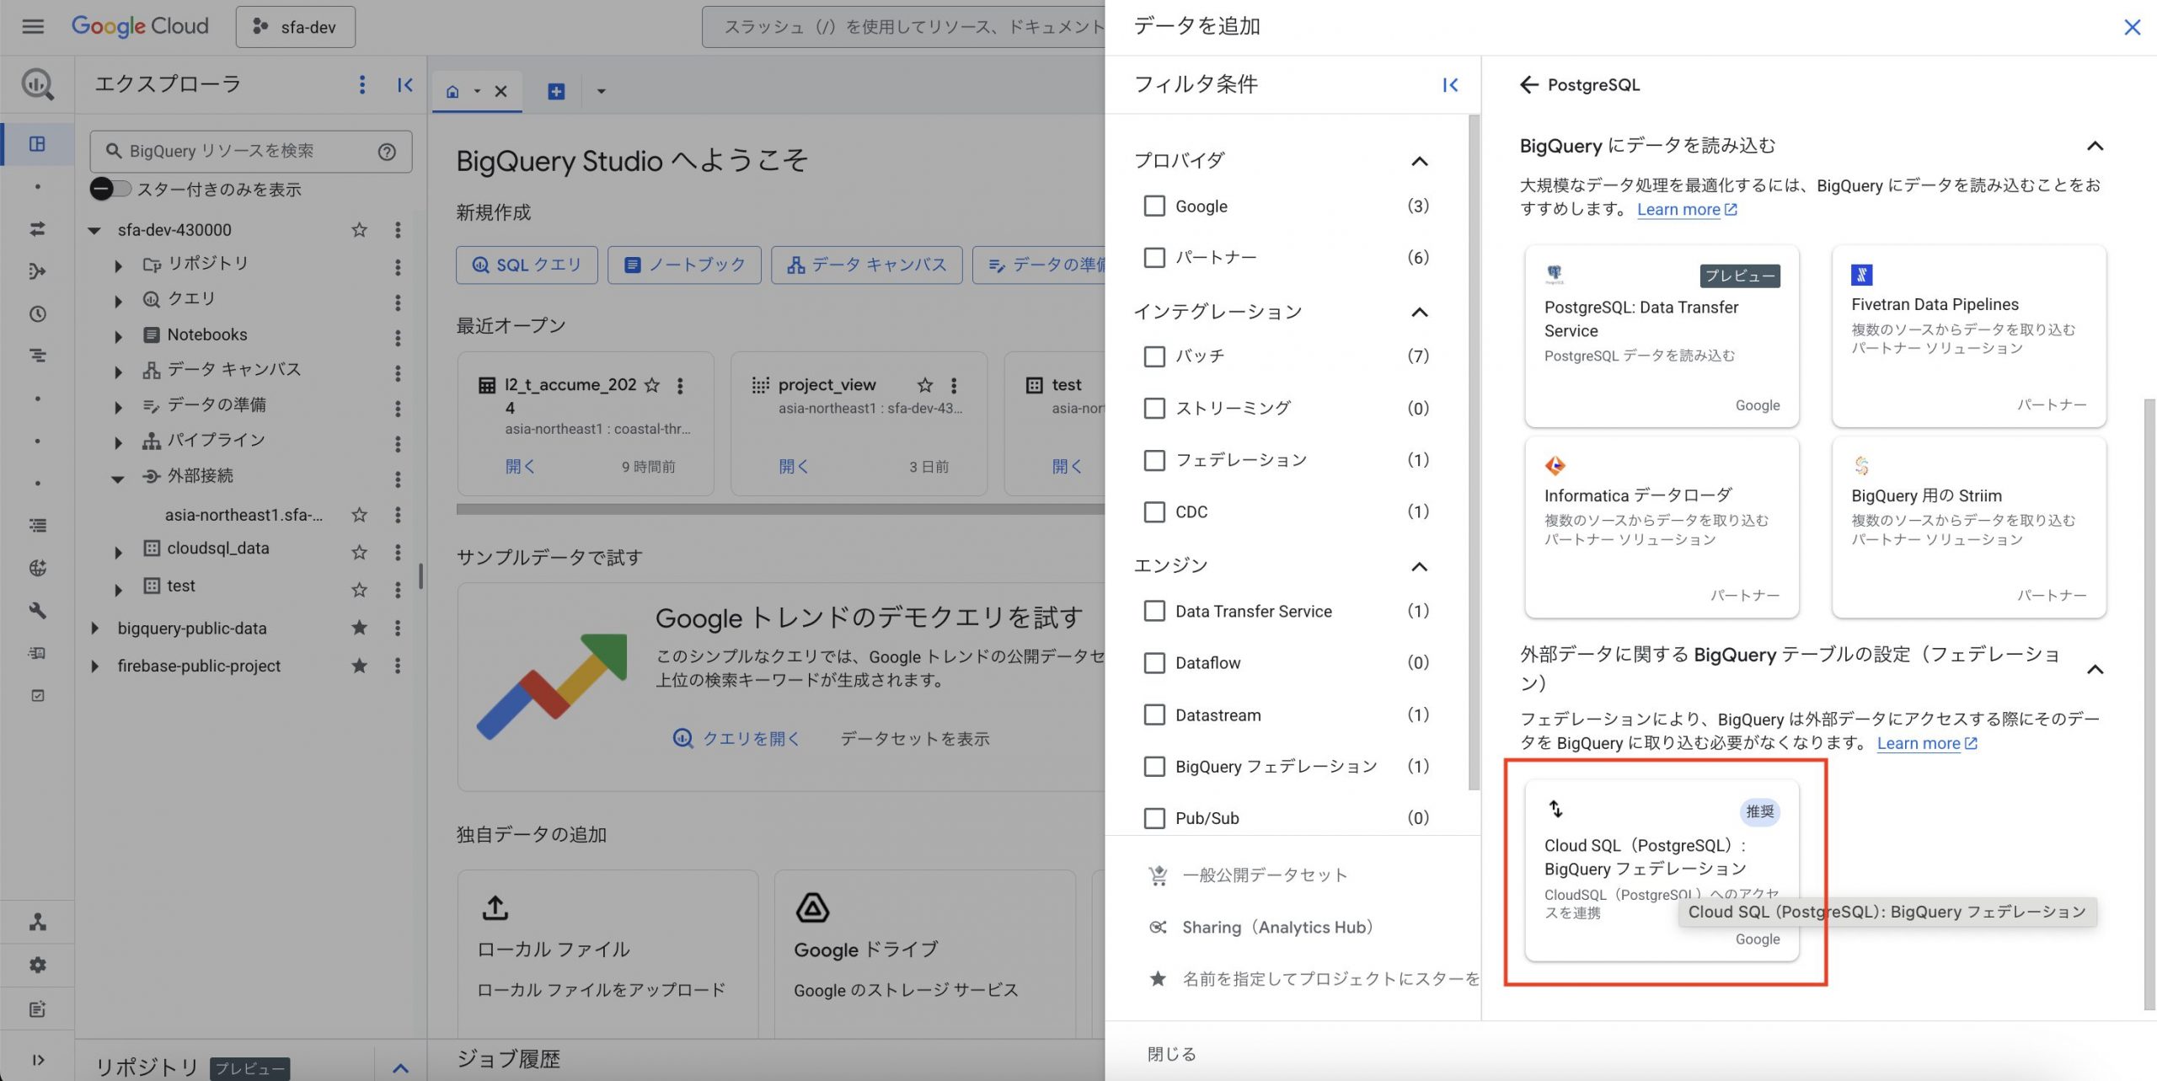Toggle スター付きのみを表示 switch
Viewport: 2157px width, 1081px height.
[111, 189]
